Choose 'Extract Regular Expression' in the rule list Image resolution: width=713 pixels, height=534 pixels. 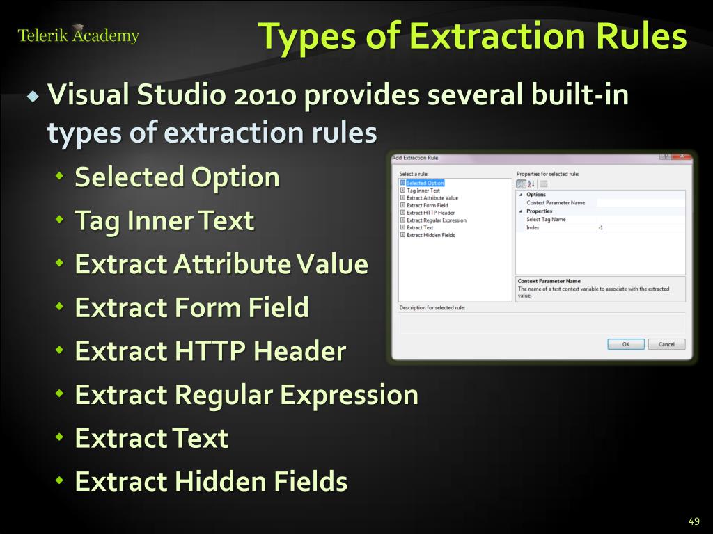point(436,220)
